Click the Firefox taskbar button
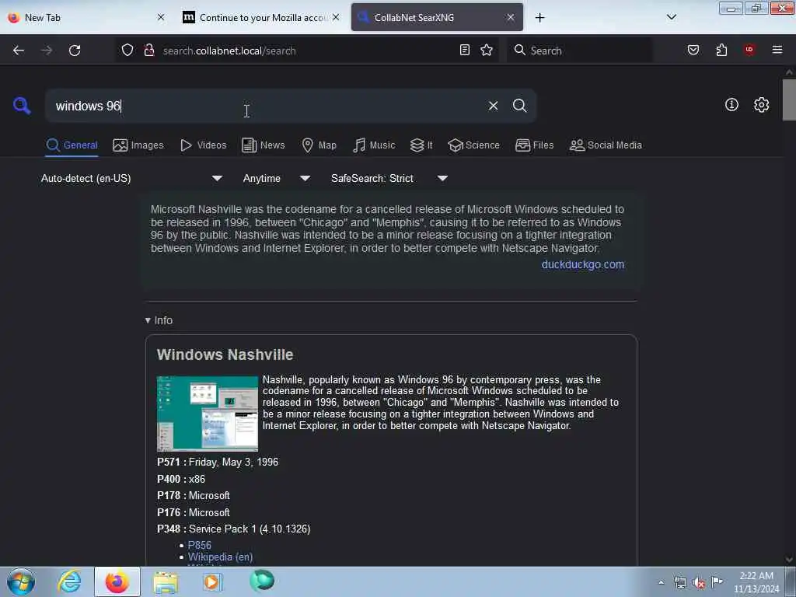796x597 pixels. pyautogui.click(x=117, y=581)
